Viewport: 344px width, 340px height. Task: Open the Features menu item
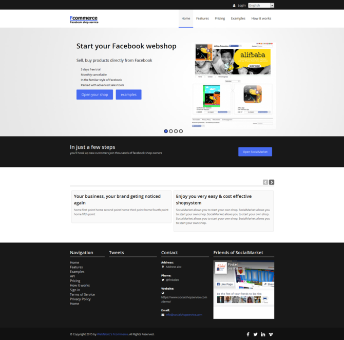click(202, 18)
